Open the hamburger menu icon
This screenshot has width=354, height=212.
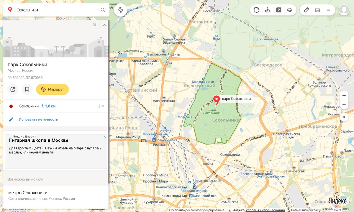coord(328,10)
